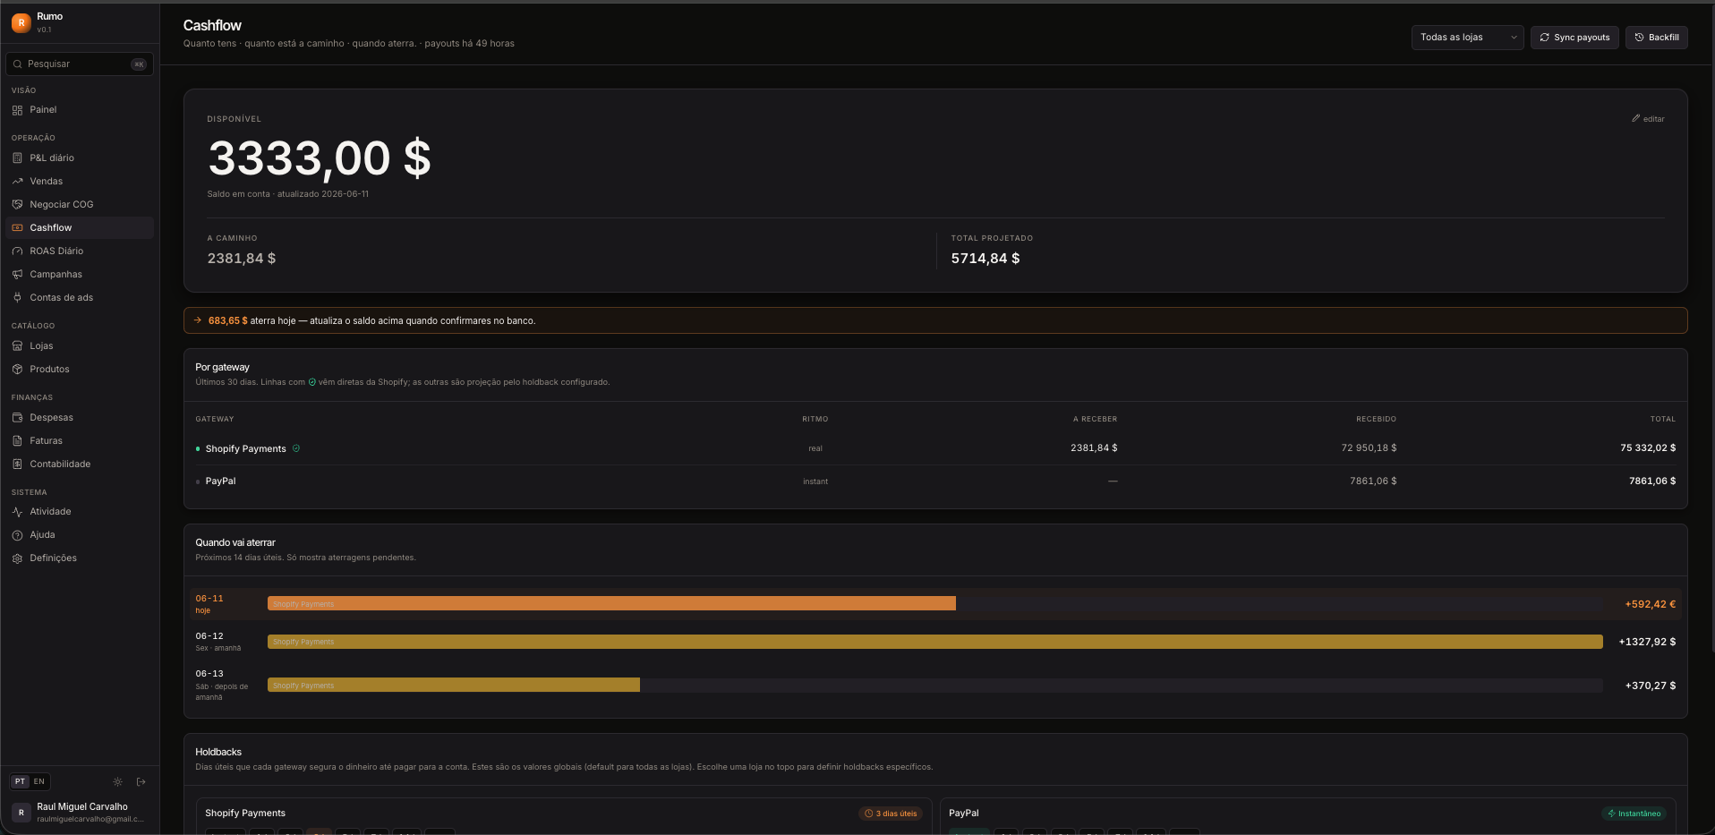Click the 3 dias úteis badge
Image resolution: width=1715 pixels, height=835 pixels.
(x=891, y=814)
